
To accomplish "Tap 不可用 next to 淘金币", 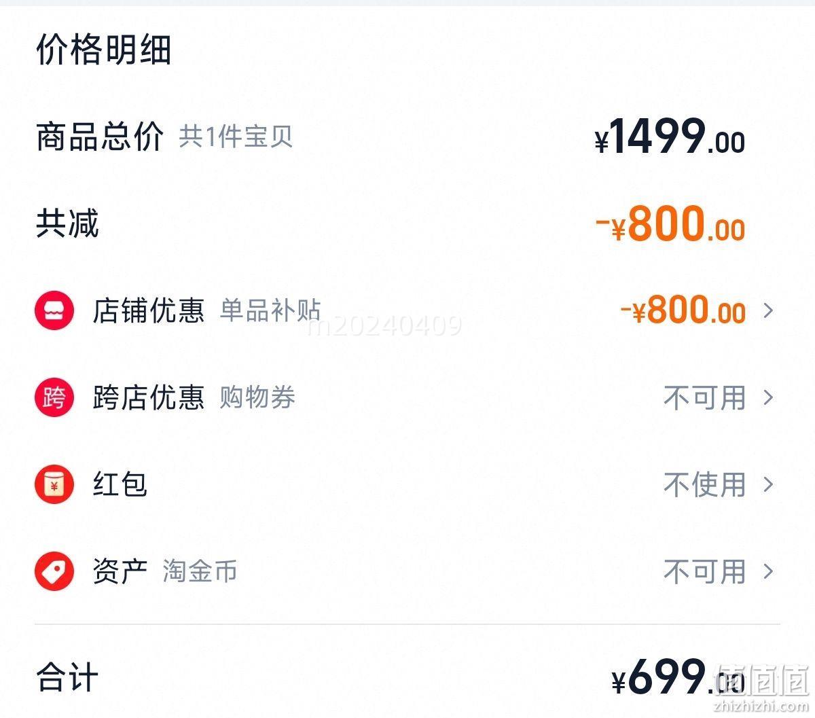I will click(705, 571).
